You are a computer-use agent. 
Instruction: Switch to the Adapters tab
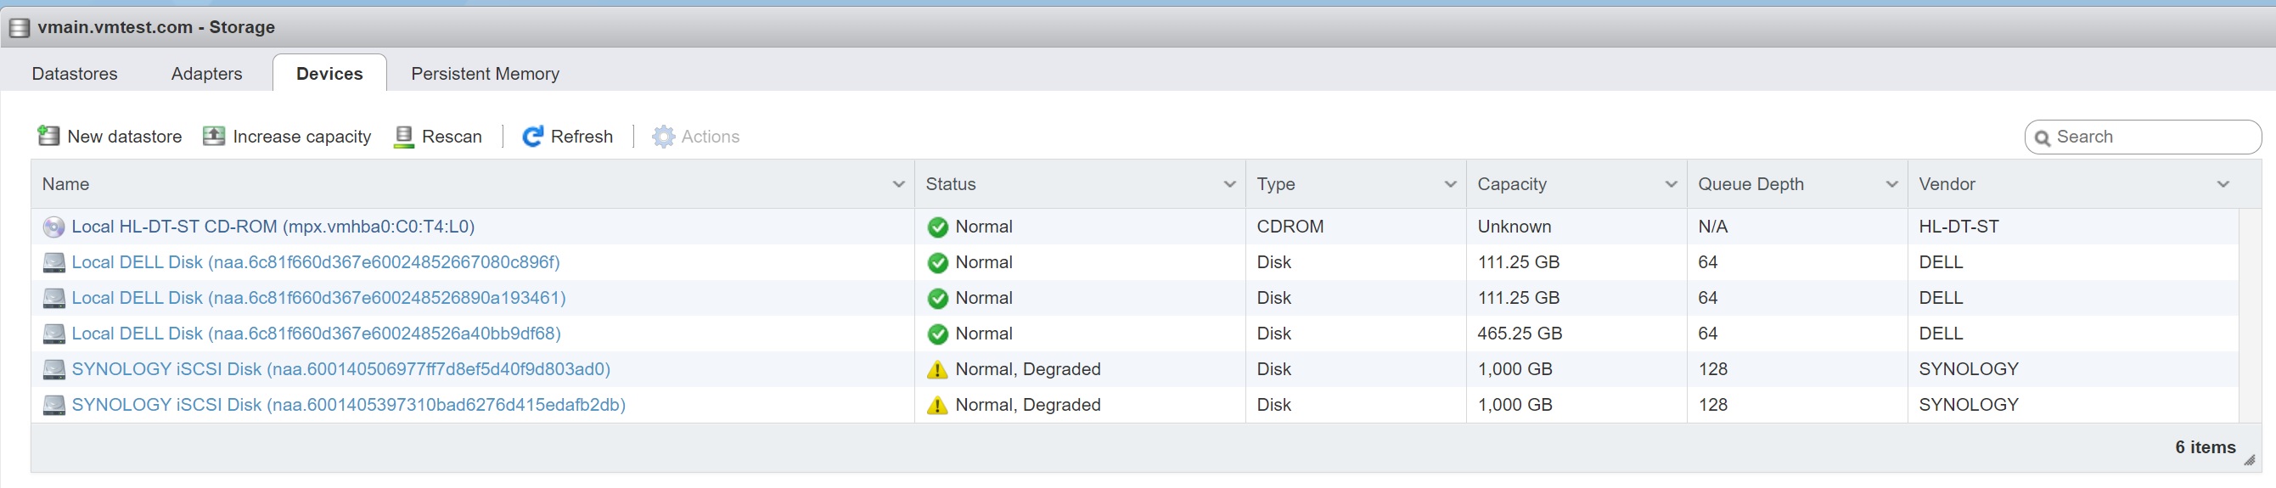pos(207,73)
